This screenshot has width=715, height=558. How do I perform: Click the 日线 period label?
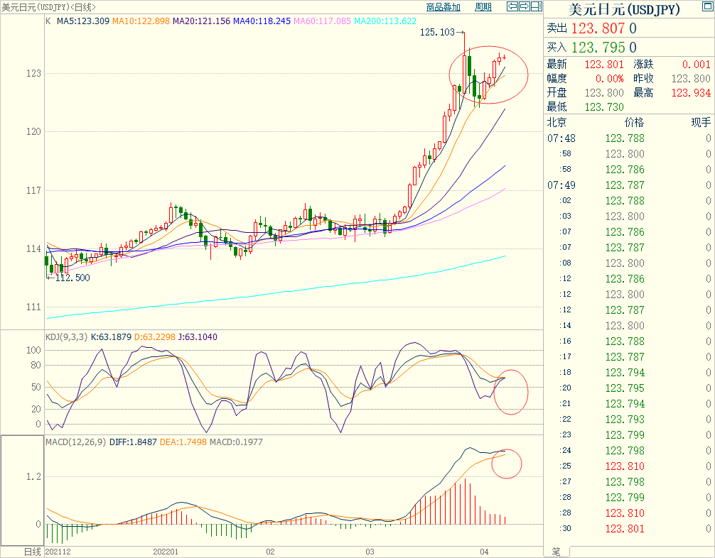click(33, 552)
